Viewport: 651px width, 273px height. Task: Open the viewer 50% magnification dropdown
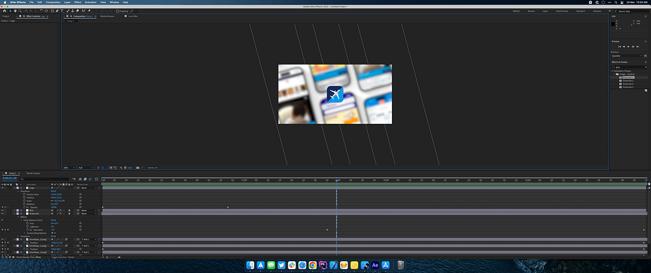point(69,167)
